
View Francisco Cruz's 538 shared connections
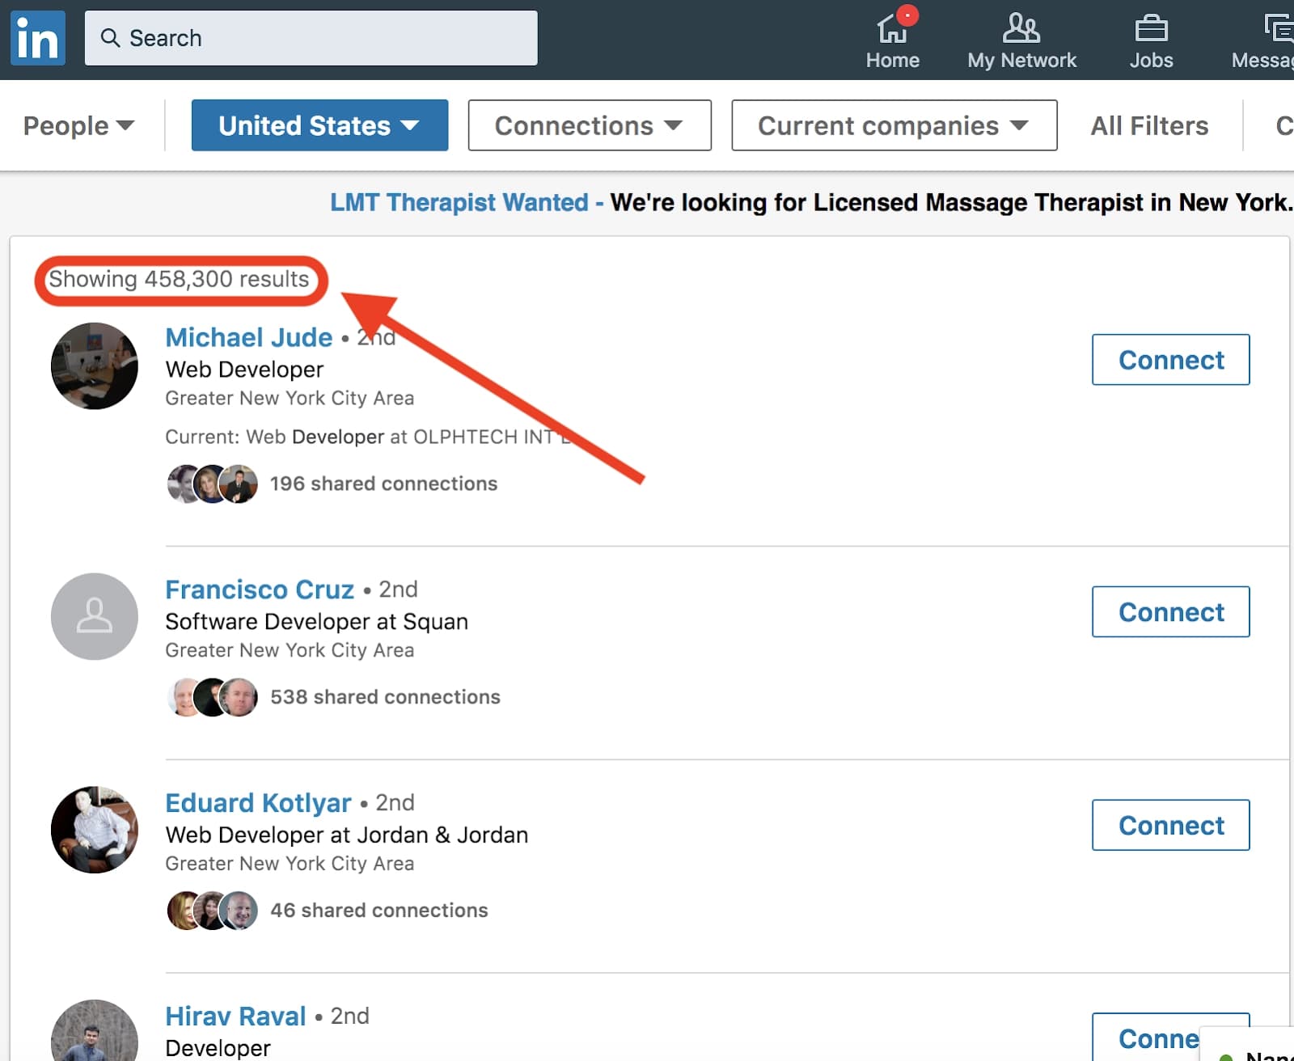pyautogui.click(x=386, y=696)
